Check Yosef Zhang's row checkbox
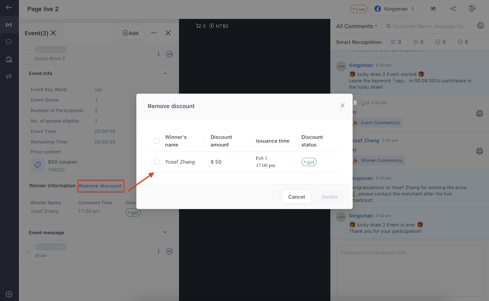 (x=156, y=162)
